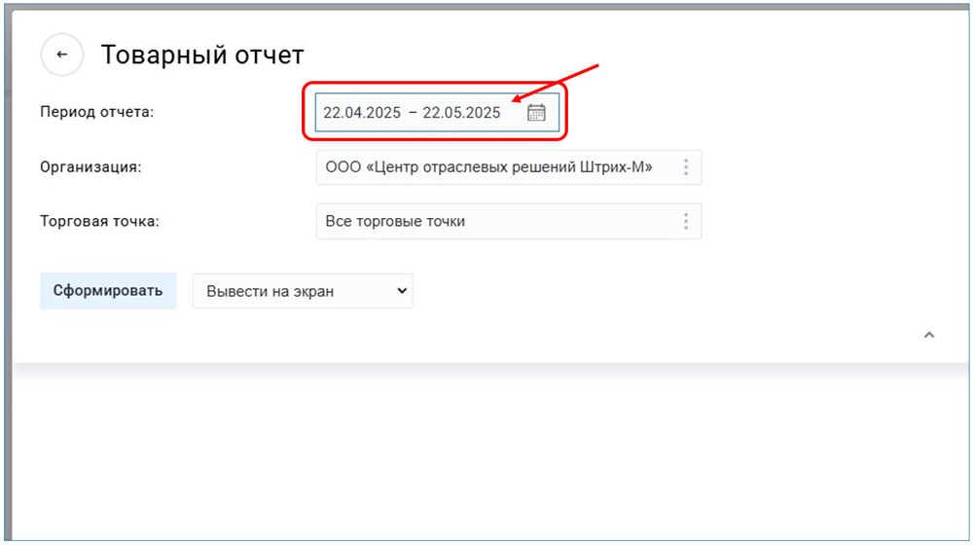
Task: Click the back arrow button
Action: coord(62,54)
